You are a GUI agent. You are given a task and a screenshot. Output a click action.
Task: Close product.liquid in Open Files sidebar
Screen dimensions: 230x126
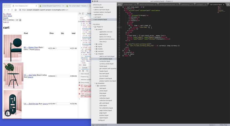(93, 7)
